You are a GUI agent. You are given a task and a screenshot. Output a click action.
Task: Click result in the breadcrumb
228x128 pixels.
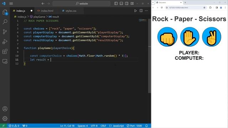(x=56, y=17)
